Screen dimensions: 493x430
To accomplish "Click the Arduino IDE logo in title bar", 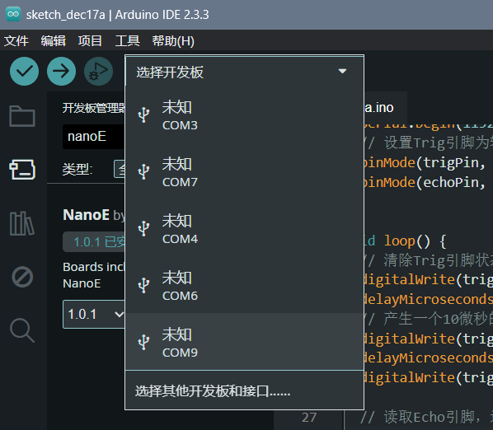I will [13, 14].
